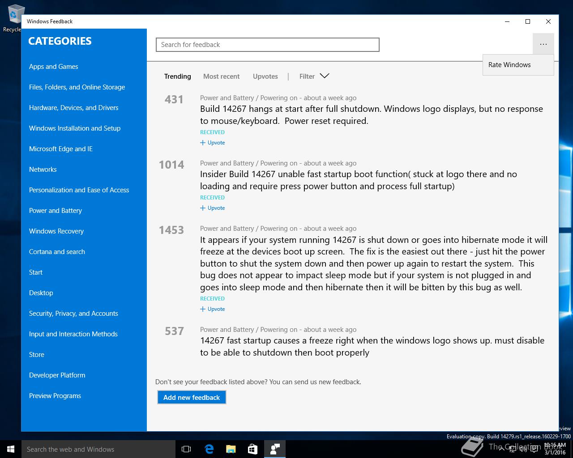Viewport: 573px width, 458px height.
Task: Open the Action Center notification icon
Action: [x=534, y=449]
